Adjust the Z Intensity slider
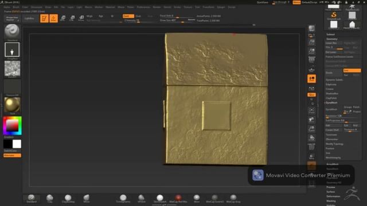 tap(140, 21)
